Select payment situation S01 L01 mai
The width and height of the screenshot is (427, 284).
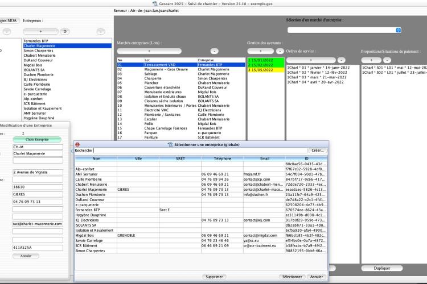click(395, 68)
